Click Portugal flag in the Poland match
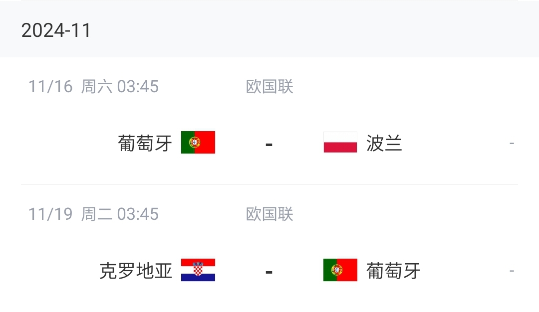 pyautogui.click(x=198, y=143)
